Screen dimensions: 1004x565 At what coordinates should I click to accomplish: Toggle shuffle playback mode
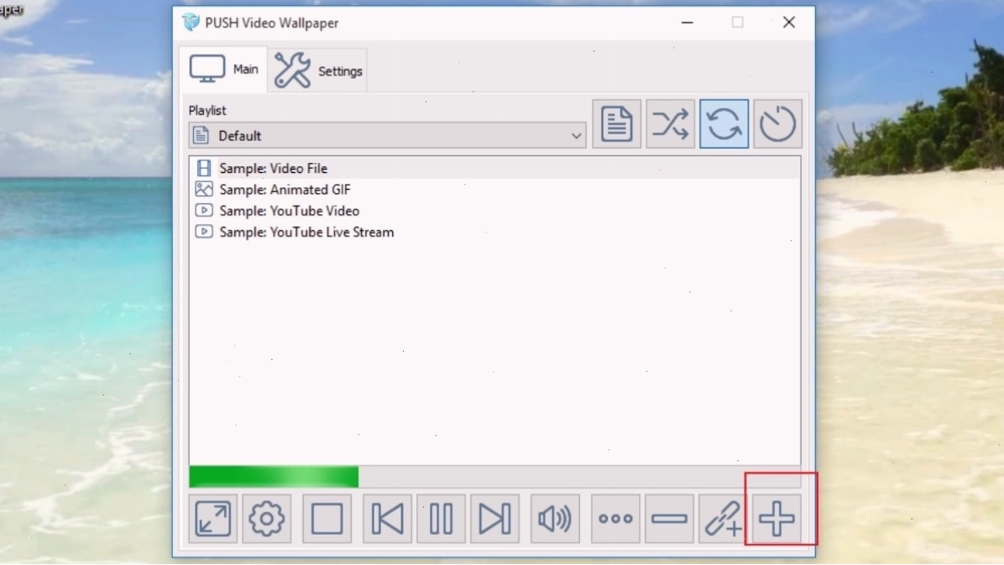671,123
